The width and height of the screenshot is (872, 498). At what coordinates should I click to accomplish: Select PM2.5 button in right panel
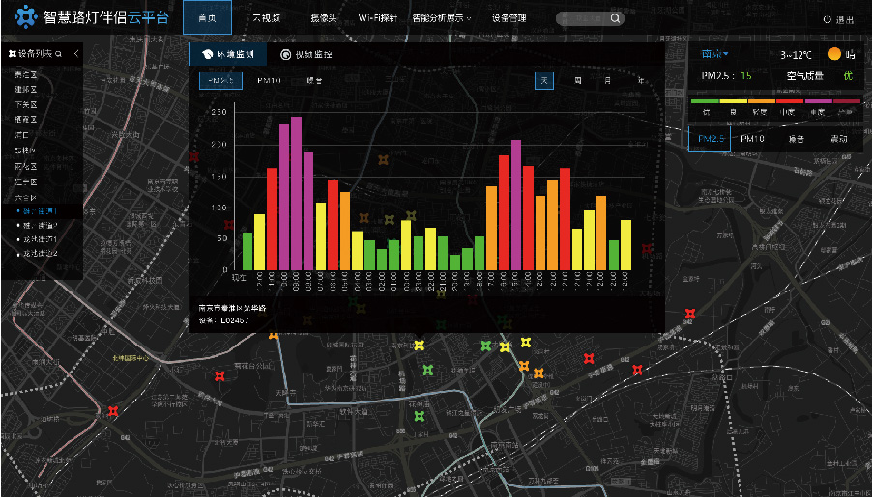711,139
